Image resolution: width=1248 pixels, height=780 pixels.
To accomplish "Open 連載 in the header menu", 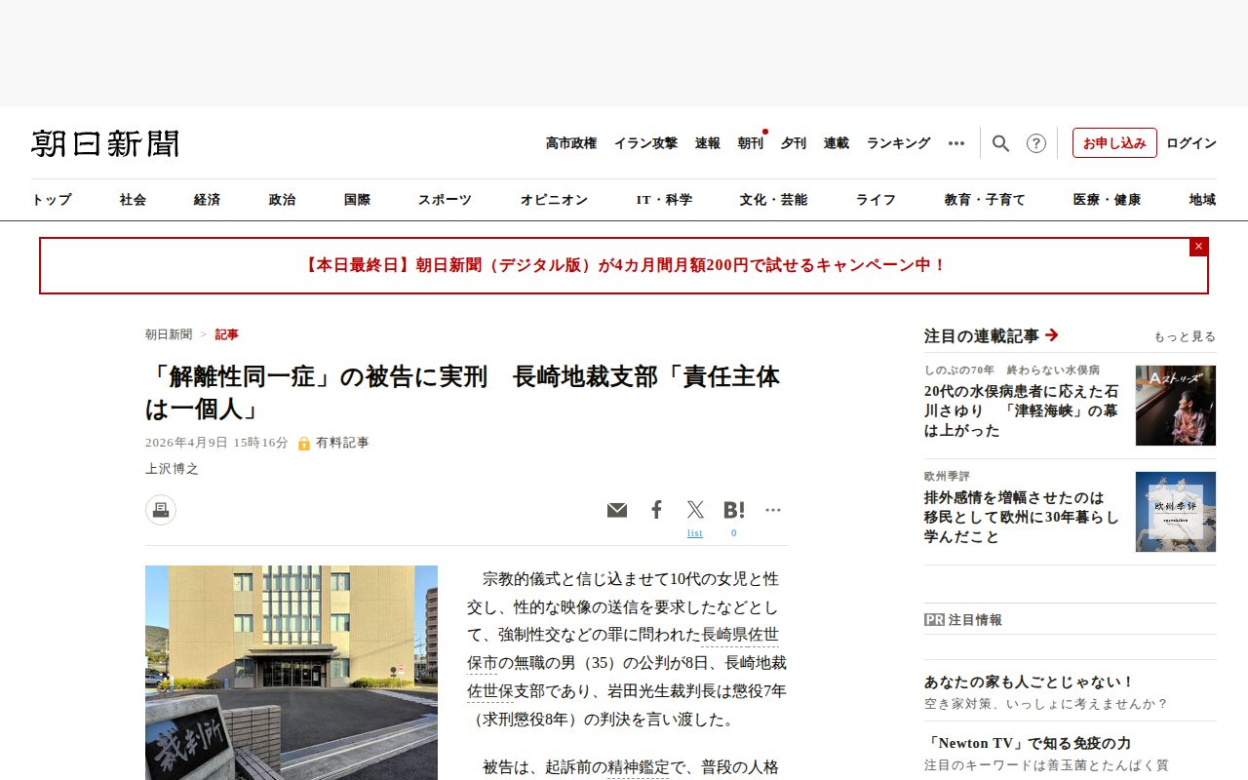I will [837, 143].
